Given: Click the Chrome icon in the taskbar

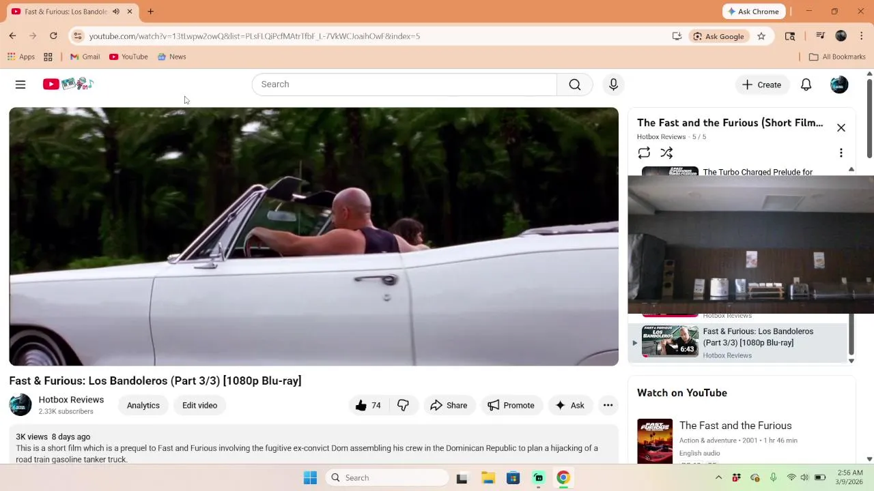Looking at the screenshot, I should click(x=563, y=478).
